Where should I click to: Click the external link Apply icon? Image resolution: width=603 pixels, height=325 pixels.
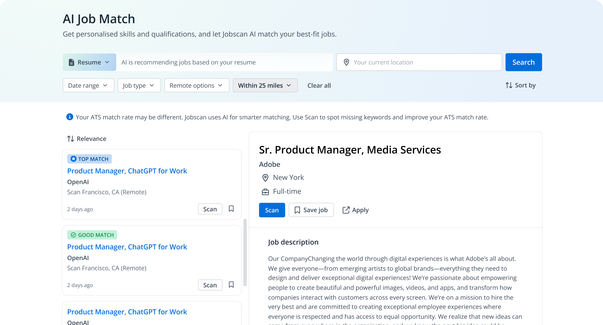(x=346, y=210)
